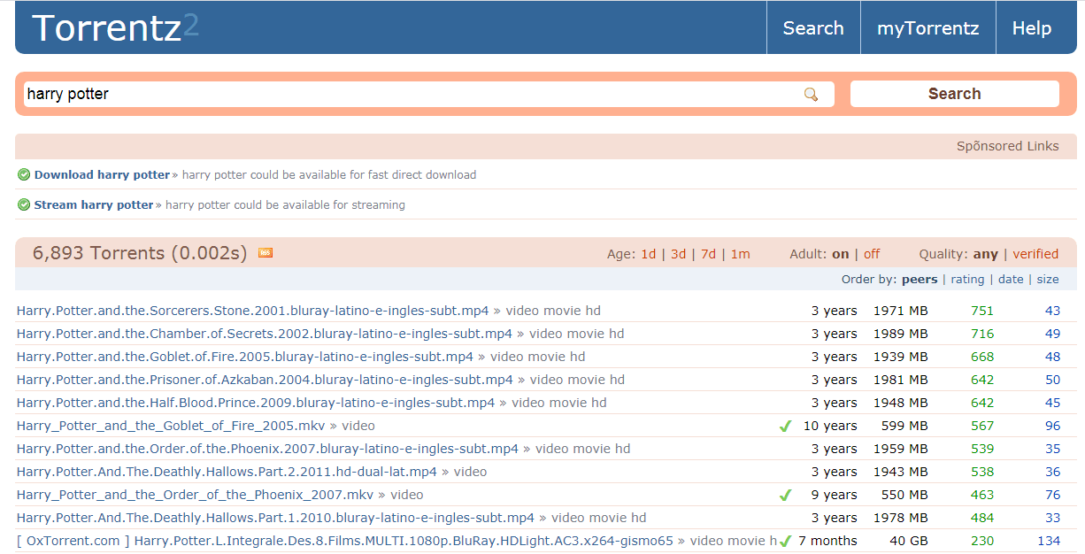Click seed count 716
The height and width of the screenshot is (554, 1085).
tap(982, 334)
